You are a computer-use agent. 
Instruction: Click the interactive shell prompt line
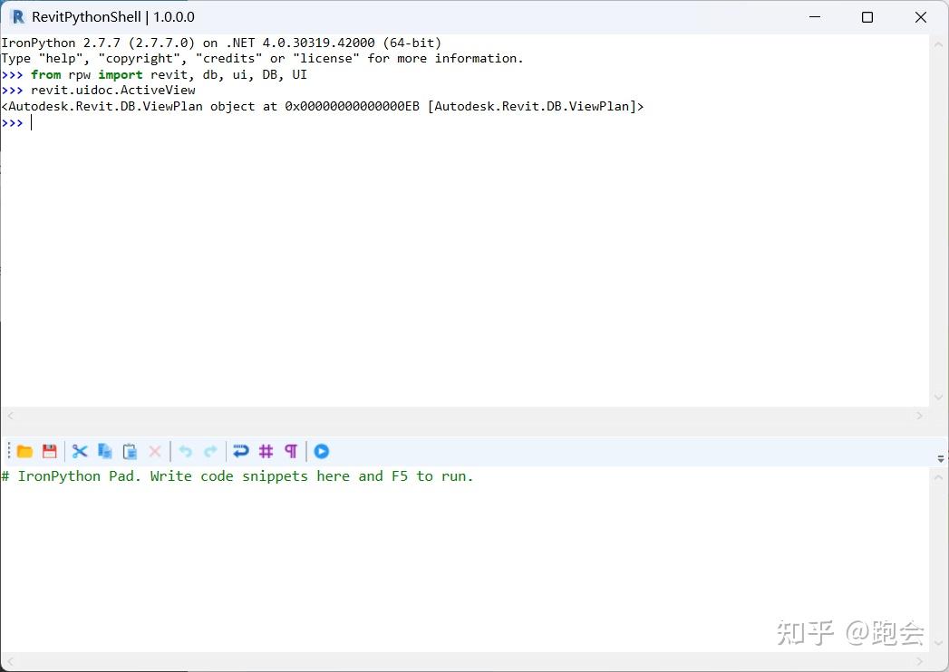(16, 122)
